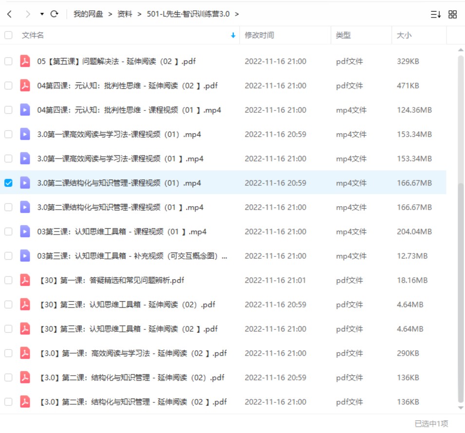Click the PDF icon of 【3.0】第二课 row dated 21:00

[x=25, y=401]
